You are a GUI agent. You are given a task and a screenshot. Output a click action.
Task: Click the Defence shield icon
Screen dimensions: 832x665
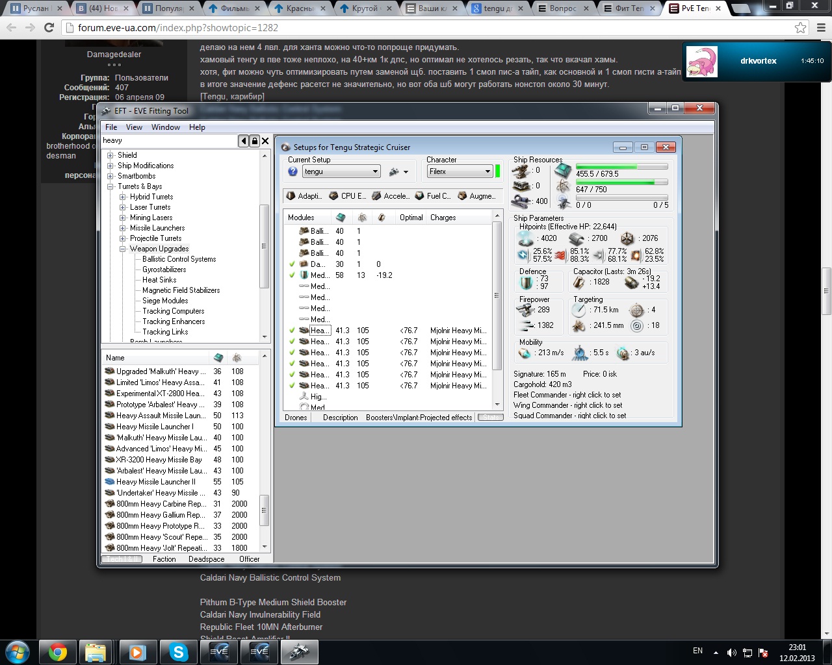tap(526, 282)
